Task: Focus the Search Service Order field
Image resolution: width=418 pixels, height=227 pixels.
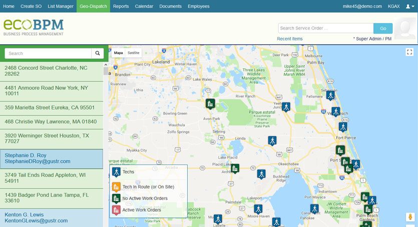Action: pyautogui.click(x=326, y=28)
